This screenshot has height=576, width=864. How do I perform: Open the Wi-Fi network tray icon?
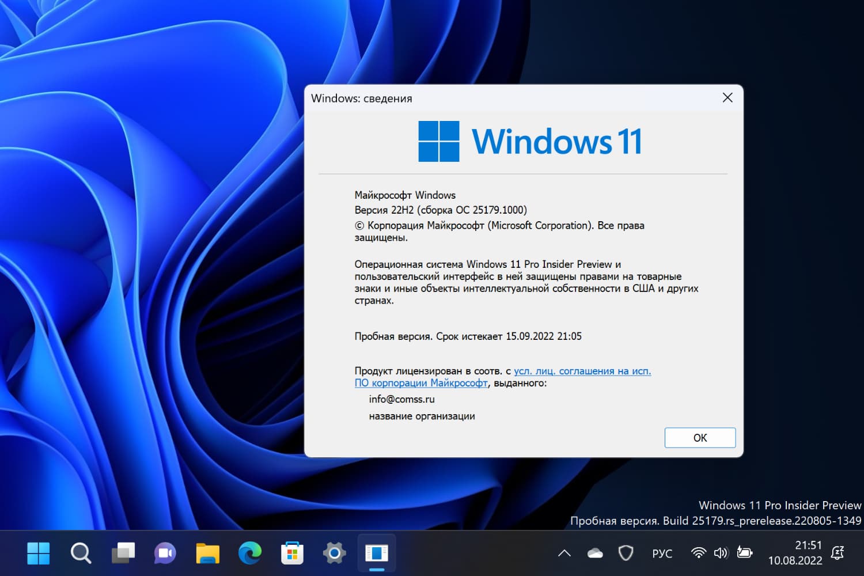point(698,554)
